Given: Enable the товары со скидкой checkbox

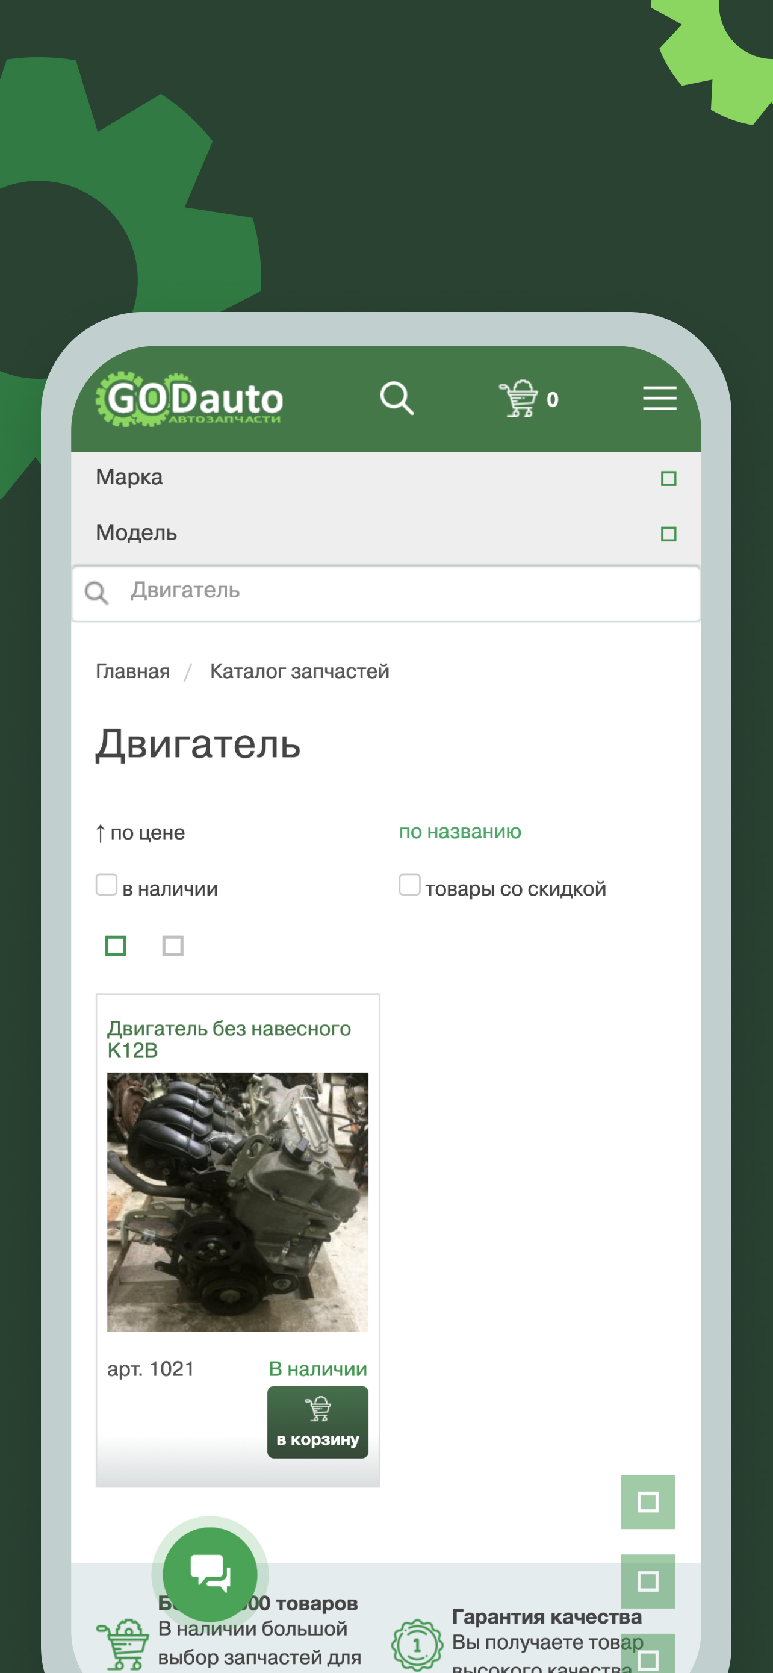Looking at the screenshot, I should click(x=409, y=885).
